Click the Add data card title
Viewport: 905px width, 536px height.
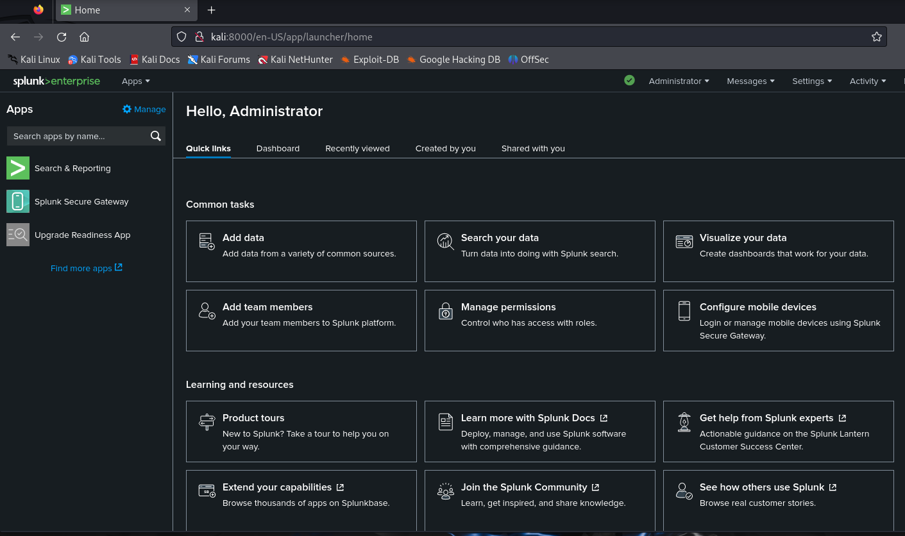click(243, 238)
